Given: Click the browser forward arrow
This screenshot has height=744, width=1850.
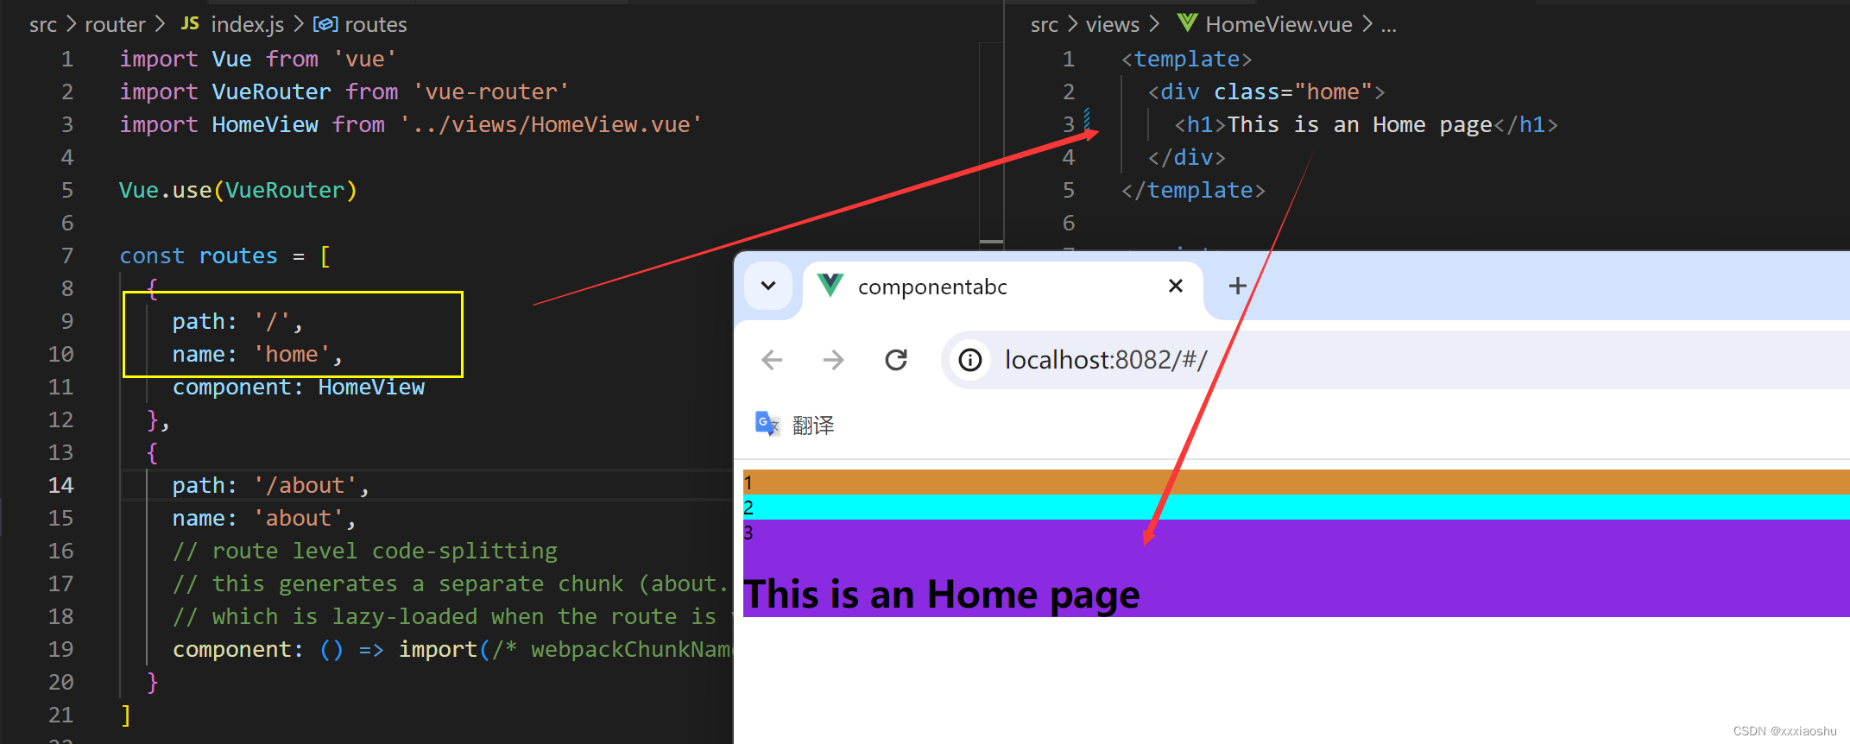Looking at the screenshot, I should (834, 359).
